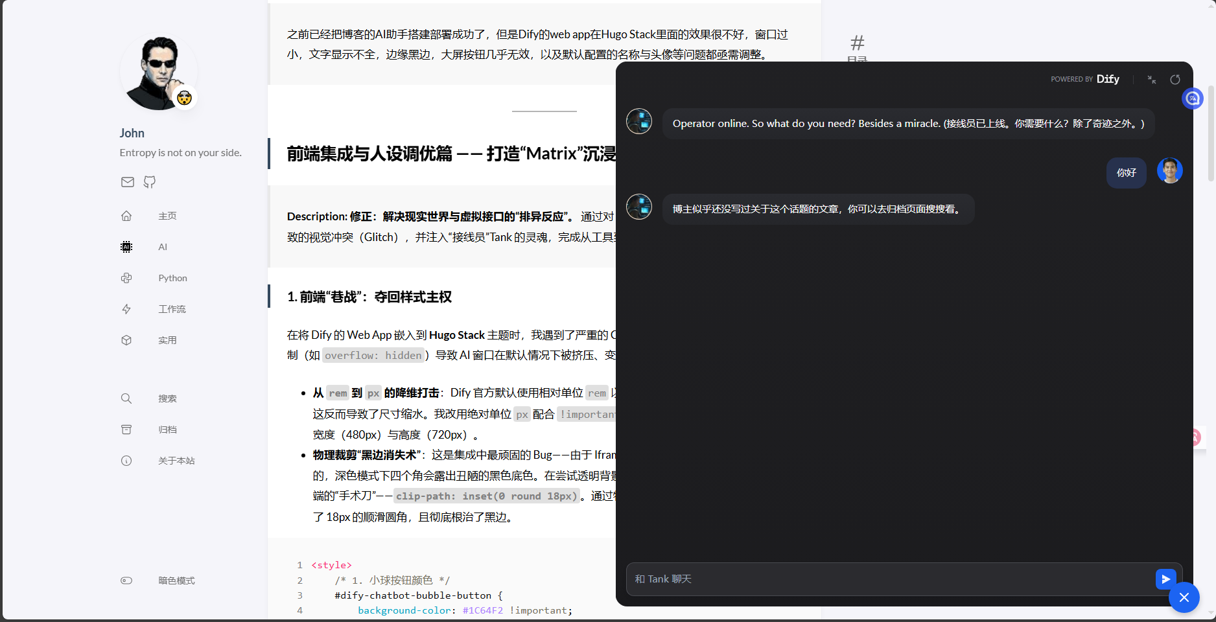The image size is (1216, 622).
Task: Go to the AI category
Action: coord(162,247)
